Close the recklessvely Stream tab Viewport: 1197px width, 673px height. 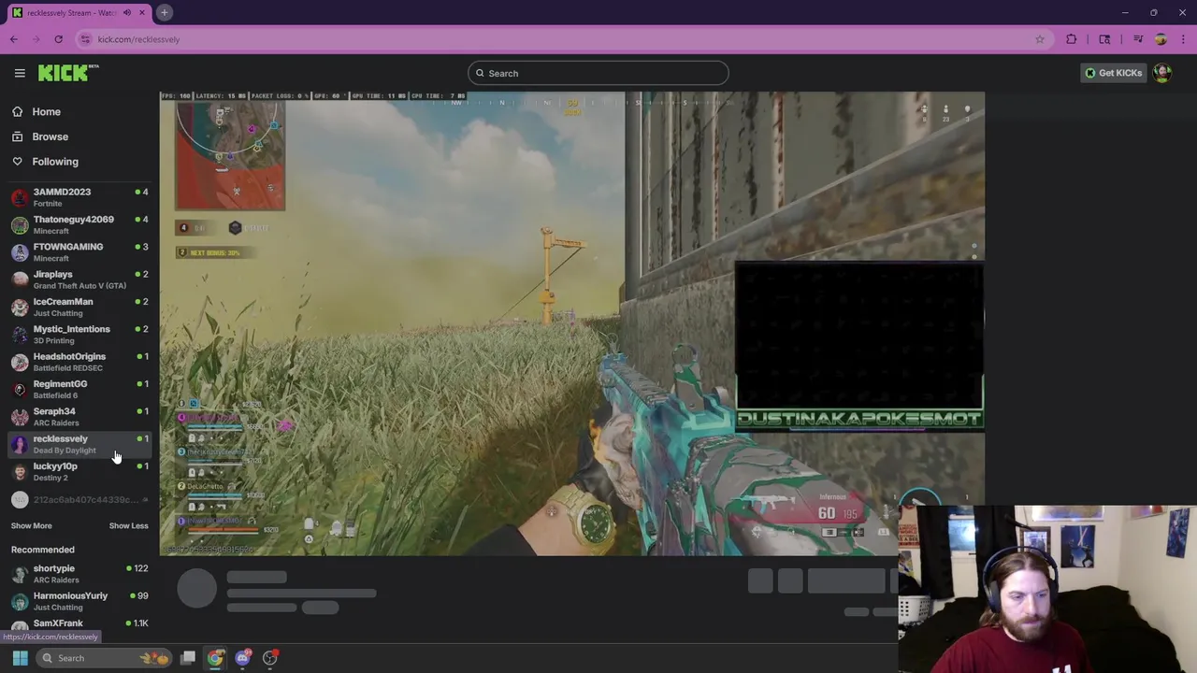coord(142,12)
